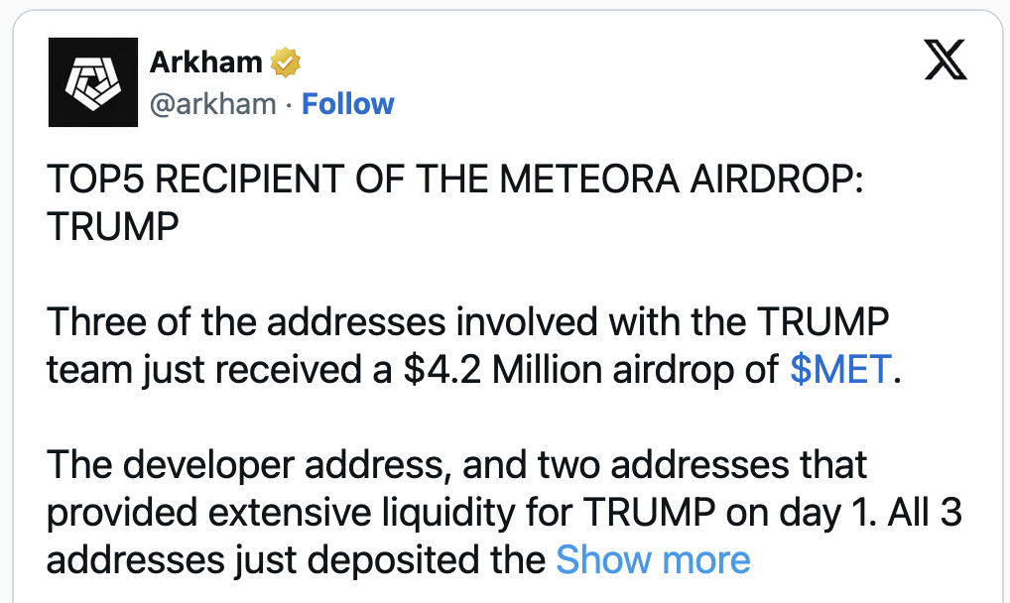
Task: Open the $MET cashtag link
Action: tap(841, 370)
